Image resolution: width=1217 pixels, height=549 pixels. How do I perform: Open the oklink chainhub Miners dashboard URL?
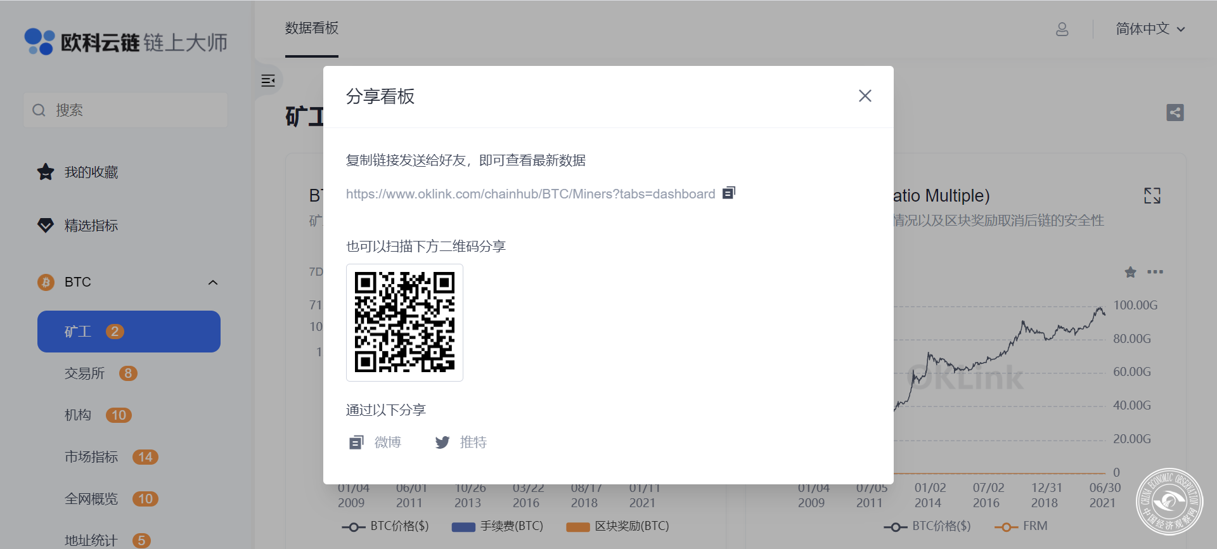[531, 194]
